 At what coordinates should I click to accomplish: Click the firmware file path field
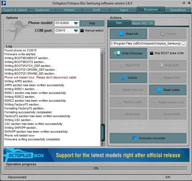145,44
